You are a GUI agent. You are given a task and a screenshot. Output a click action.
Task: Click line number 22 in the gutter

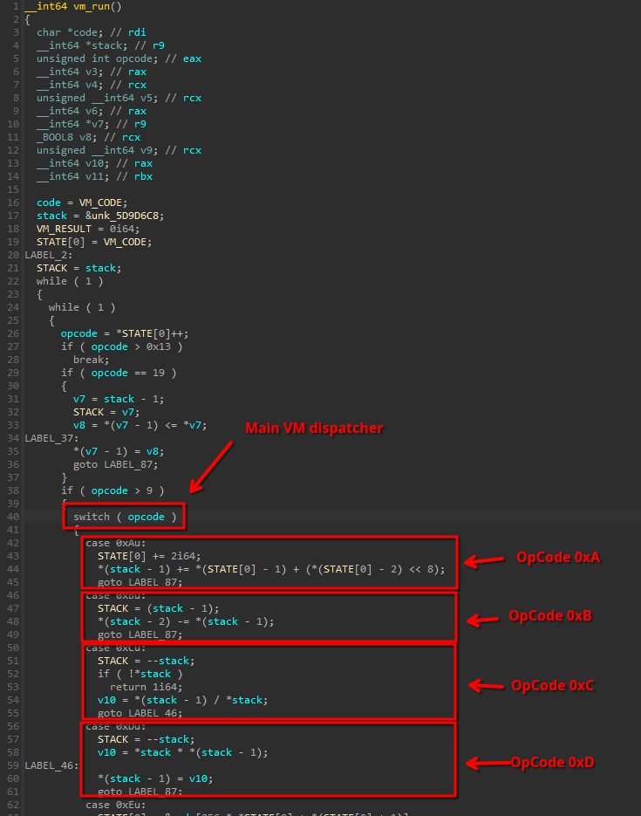point(13,281)
